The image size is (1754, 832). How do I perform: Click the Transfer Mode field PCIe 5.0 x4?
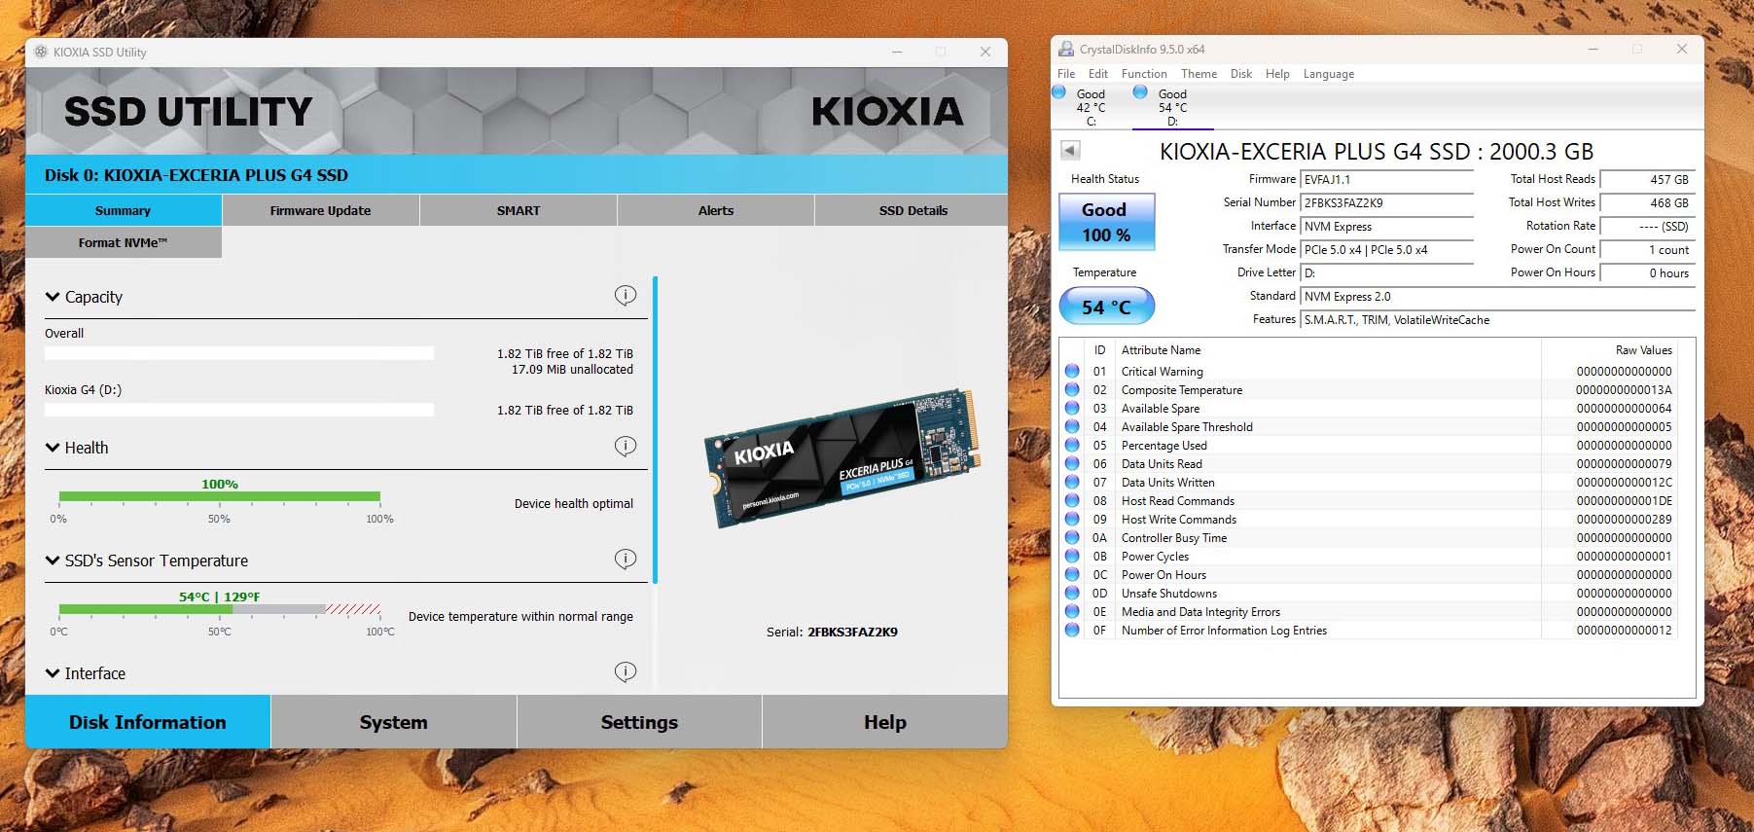(1387, 250)
